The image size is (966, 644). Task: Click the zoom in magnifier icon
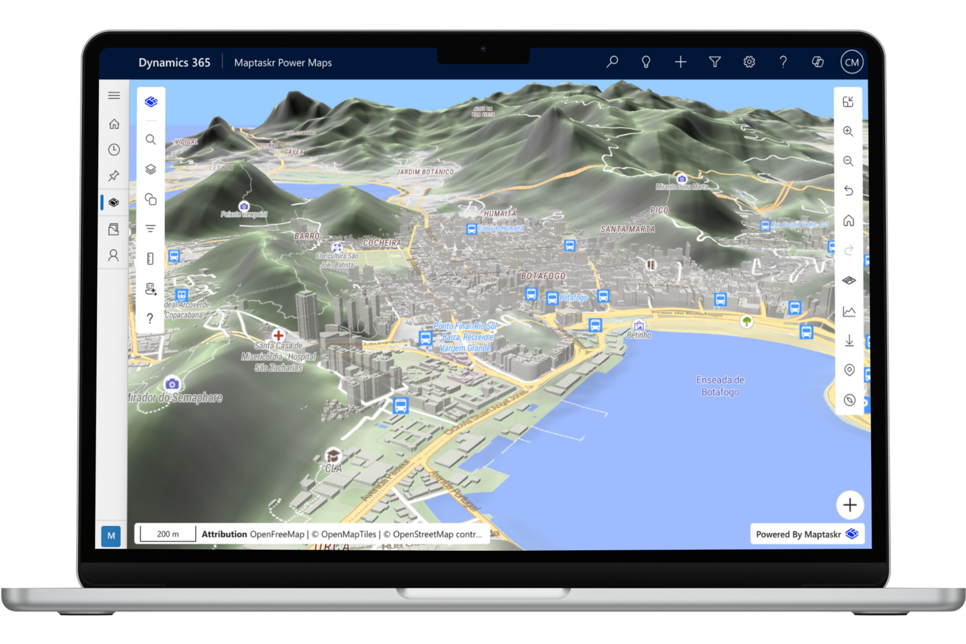click(848, 131)
